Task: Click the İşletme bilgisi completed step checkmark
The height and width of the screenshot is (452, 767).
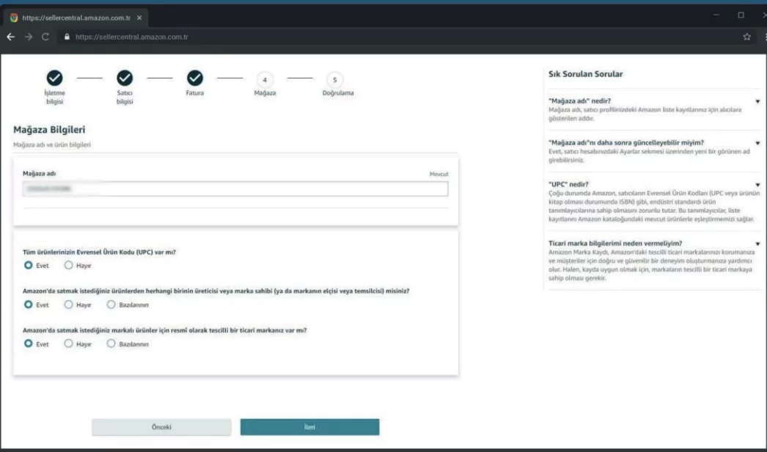Action: [55, 78]
